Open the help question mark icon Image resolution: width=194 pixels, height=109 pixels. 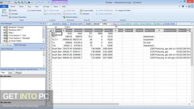pos(183,6)
